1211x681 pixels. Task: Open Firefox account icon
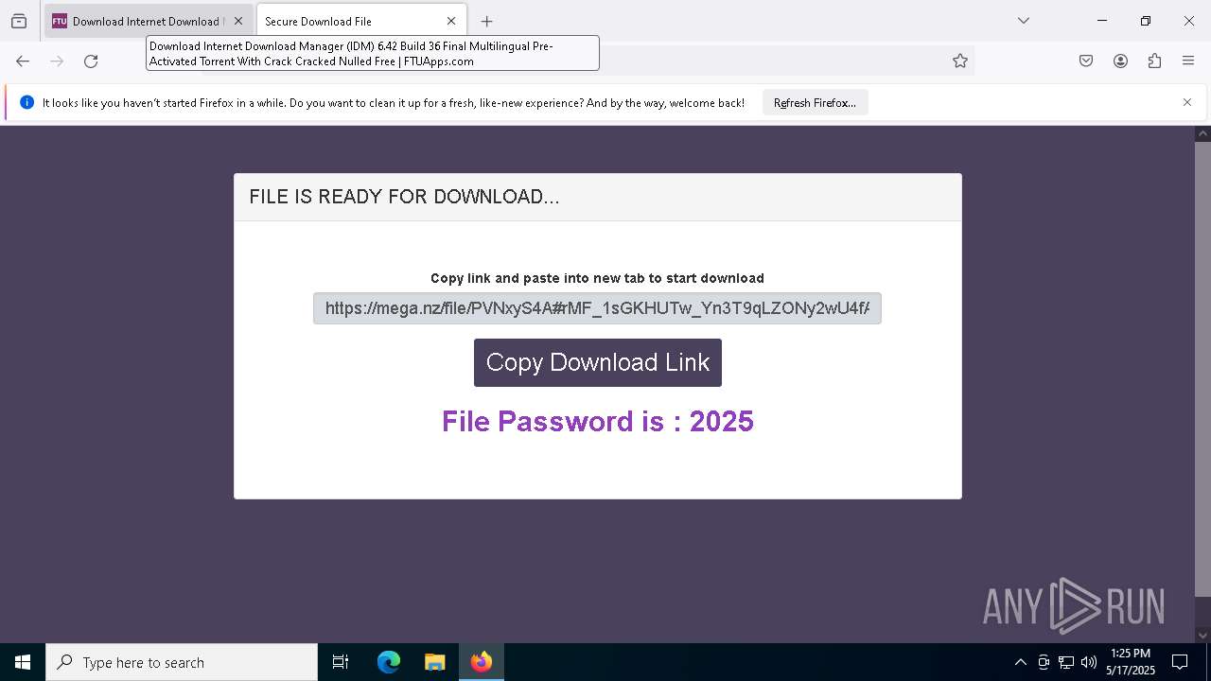(1120, 61)
